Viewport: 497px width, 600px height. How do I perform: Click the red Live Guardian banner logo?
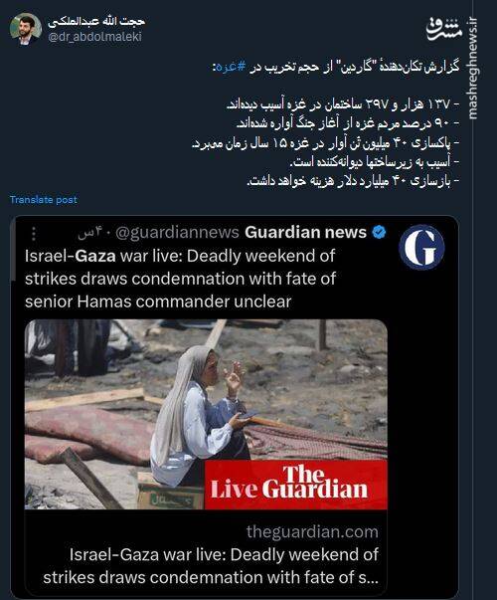tap(296, 484)
